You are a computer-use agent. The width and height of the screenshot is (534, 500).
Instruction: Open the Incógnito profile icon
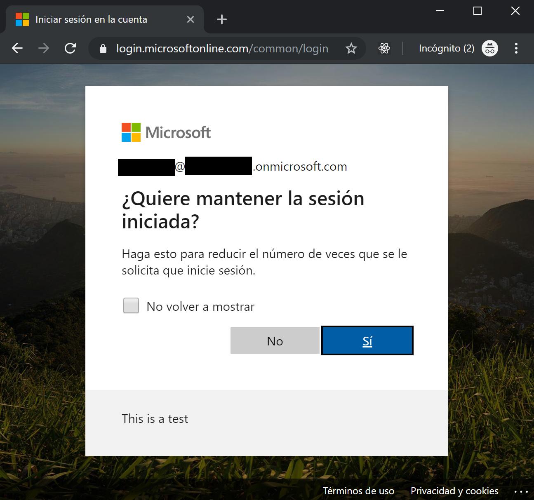tap(490, 49)
